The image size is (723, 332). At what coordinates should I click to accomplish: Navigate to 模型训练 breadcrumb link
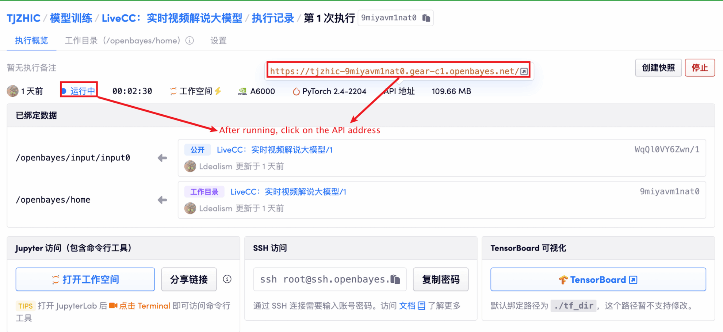(x=71, y=18)
